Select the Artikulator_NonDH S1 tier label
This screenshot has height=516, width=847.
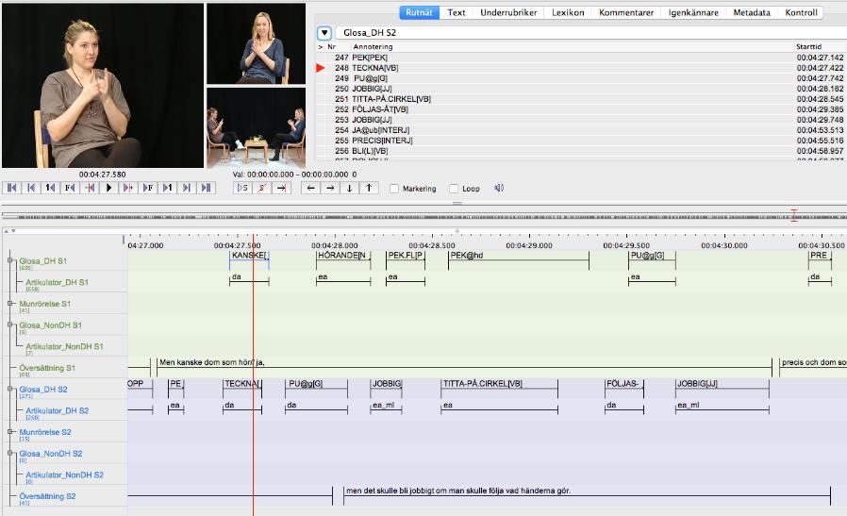tap(64, 346)
